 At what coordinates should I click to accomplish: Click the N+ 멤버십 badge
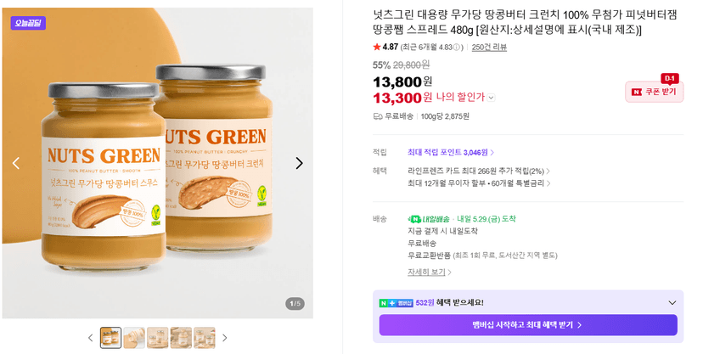click(x=396, y=303)
